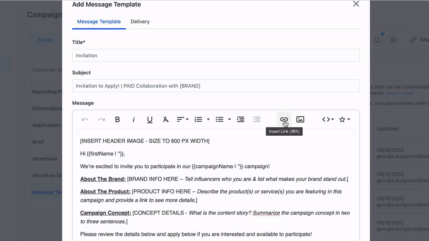Screen dimensions: 429x241
Task: Expand the ordered list style dropdown arrow
Action: pos(208,119)
